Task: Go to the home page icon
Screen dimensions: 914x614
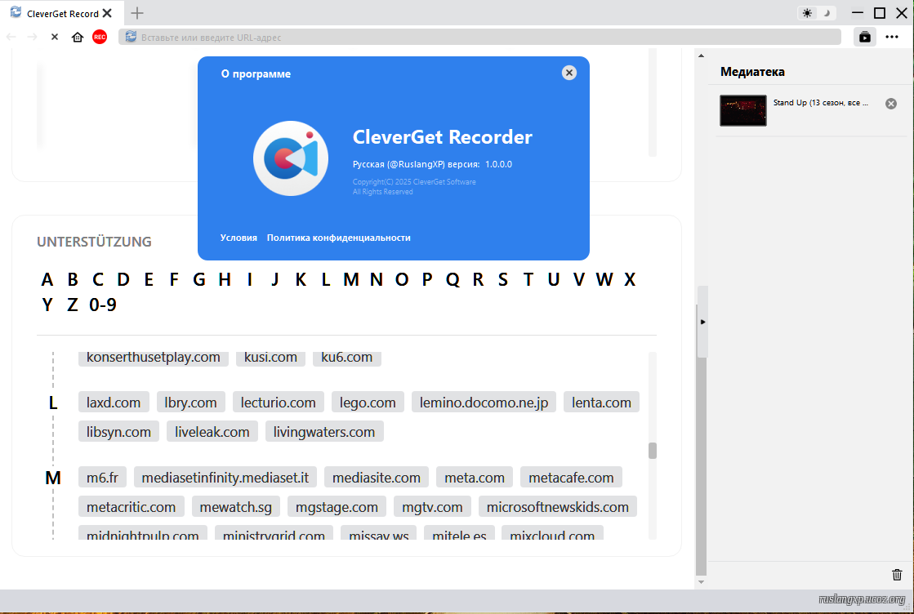Action: [x=78, y=37]
